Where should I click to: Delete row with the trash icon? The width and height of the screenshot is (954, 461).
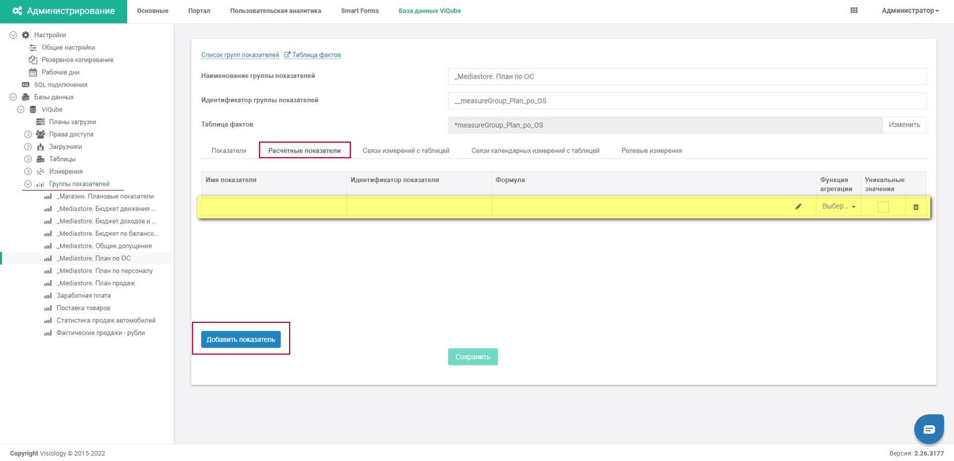916,207
